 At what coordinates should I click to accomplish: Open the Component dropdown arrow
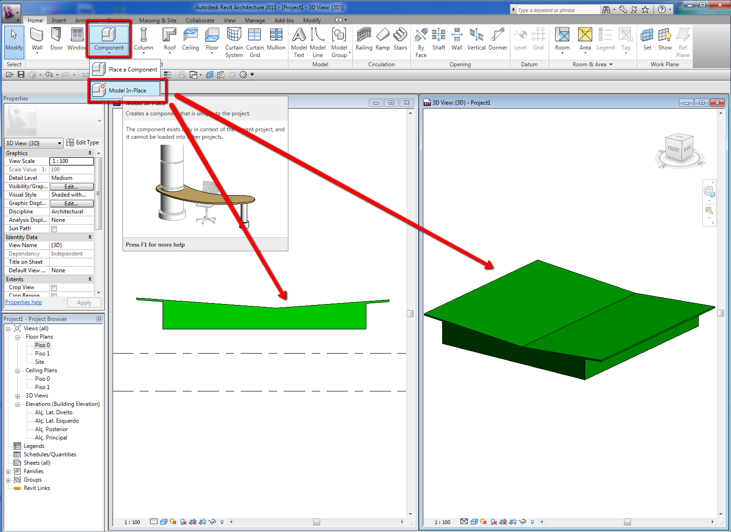tap(109, 53)
